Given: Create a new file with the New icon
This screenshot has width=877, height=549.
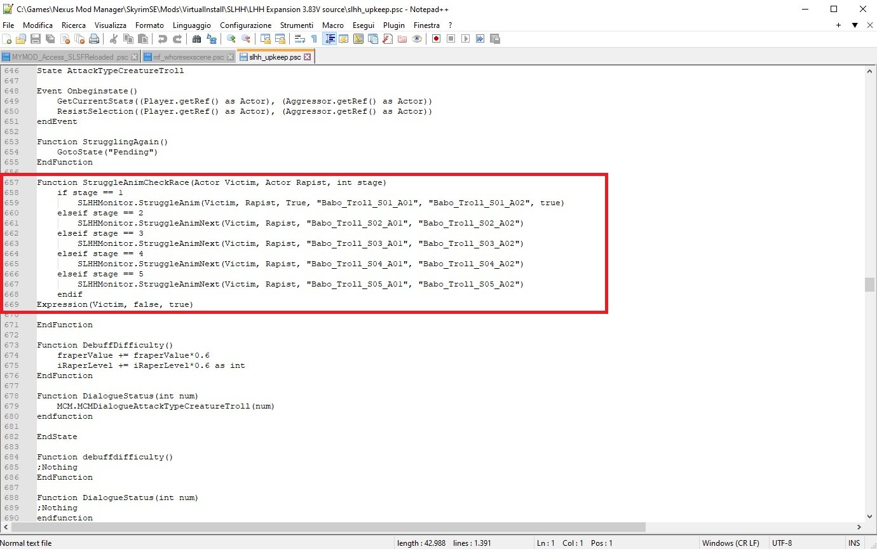Looking at the screenshot, I should (x=6, y=39).
